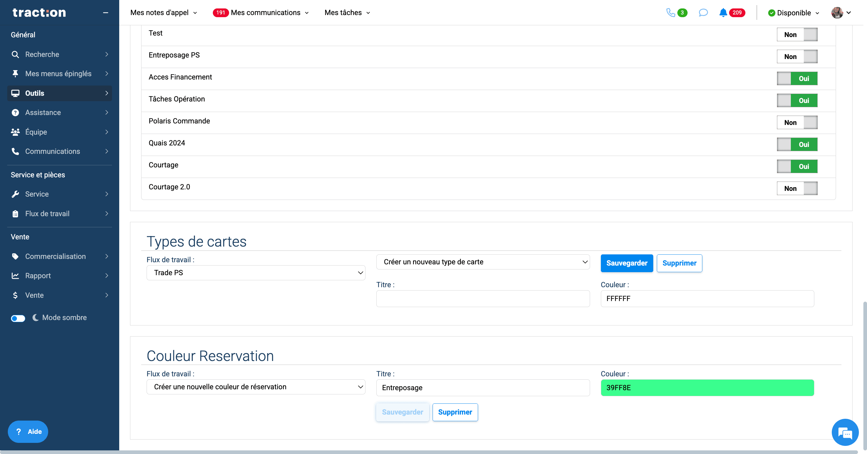Enable the Courtage 2.0 switch
Screen dimensions: 867x454
pos(797,188)
